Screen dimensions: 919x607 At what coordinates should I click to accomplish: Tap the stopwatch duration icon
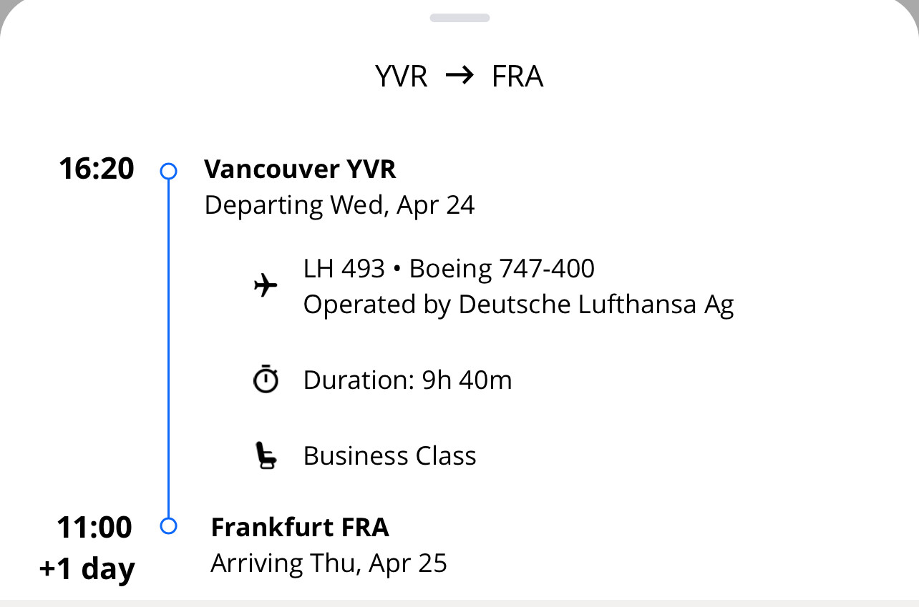[x=266, y=379]
